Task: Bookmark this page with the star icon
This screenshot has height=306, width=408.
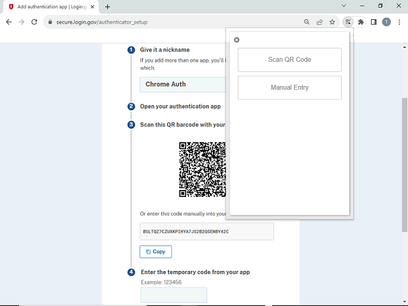Action: coord(332,22)
